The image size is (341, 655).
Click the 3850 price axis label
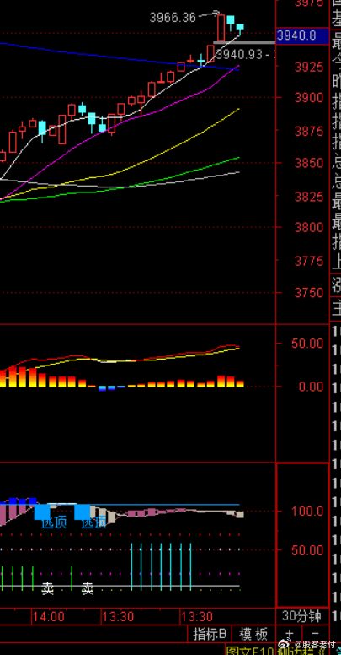tap(309, 163)
